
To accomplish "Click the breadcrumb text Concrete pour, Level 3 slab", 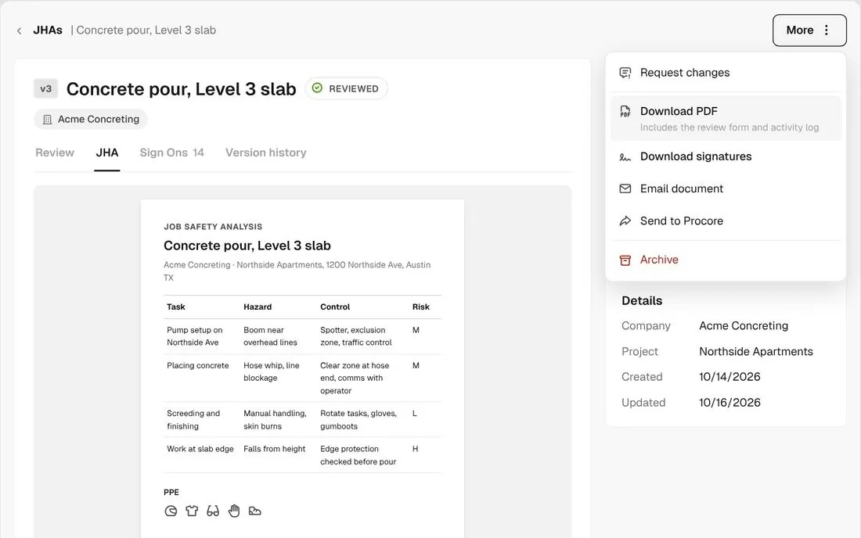I will 146,30.
